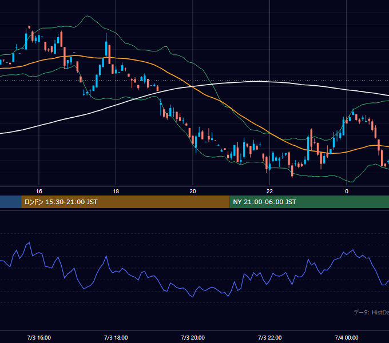Click the NY 21:00-06:00 JST session bar
This screenshot has height=343, width=389.
[x=309, y=202]
